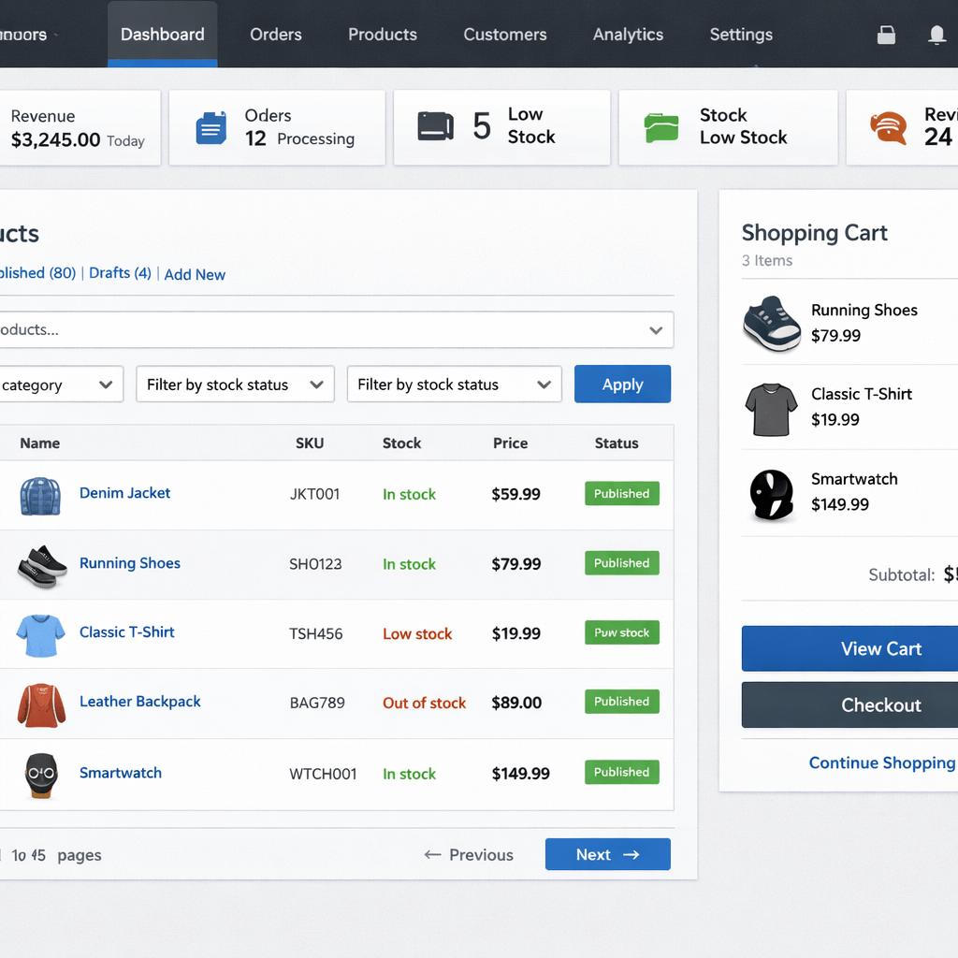Viewport: 958px width, 958px height.
Task: Go to Next page of products
Action: click(x=607, y=854)
